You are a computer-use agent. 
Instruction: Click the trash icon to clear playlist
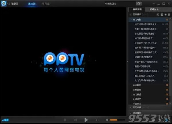click(169, 15)
